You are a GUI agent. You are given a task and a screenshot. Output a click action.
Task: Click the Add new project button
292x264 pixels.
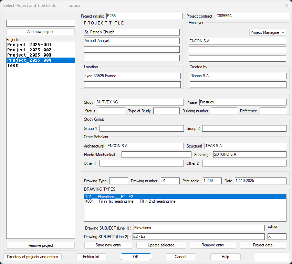point(40,32)
